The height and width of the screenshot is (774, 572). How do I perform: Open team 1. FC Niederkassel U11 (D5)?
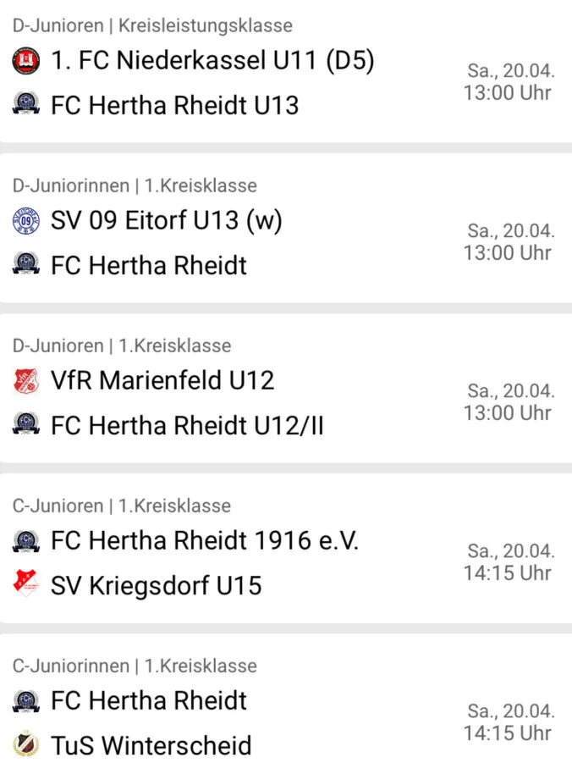click(212, 61)
